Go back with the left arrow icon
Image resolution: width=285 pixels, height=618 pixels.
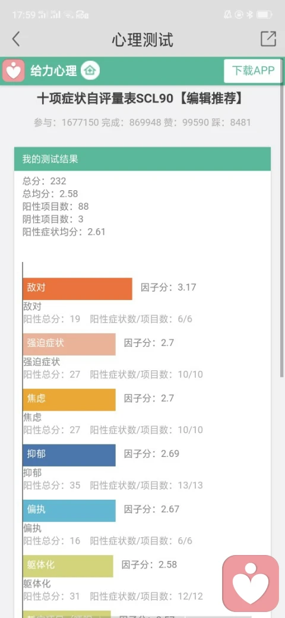16,39
